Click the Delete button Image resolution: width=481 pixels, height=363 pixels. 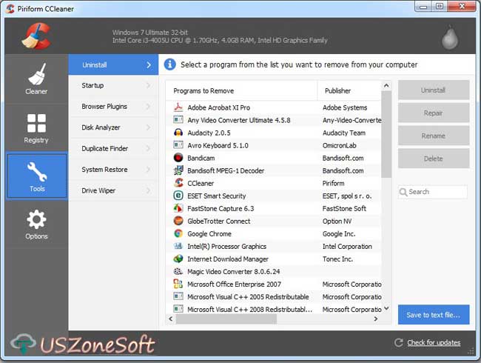click(x=434, y=159)
